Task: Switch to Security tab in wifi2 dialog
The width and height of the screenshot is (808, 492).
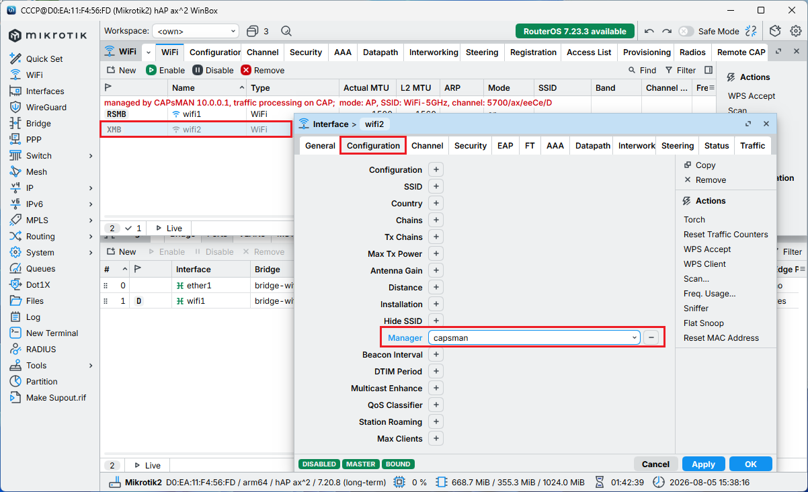Action: click(471, 145)
